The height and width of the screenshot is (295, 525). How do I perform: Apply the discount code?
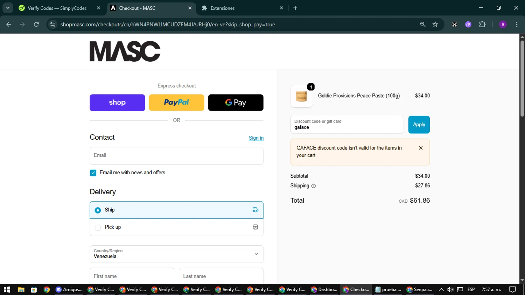[x=419, y=125]
